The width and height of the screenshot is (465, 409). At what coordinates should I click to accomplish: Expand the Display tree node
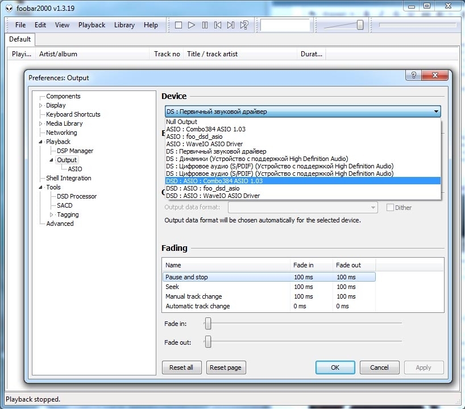pyautogui.click(x=41, y=106)
